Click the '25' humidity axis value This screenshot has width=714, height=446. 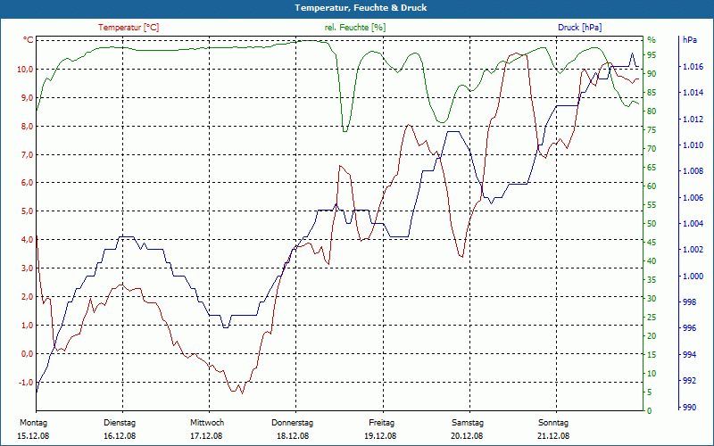coord(652,318)
